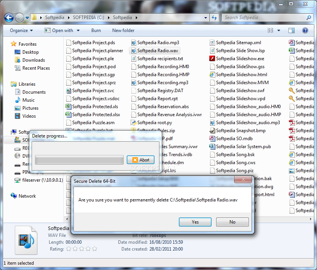Open Recent Places in Favorites
The image size is (317, 270).
[x=32, y=68]
